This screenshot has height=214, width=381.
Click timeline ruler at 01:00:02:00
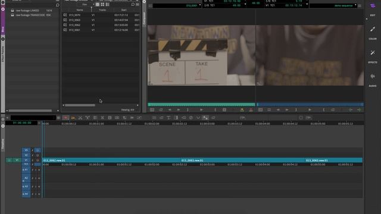152,124
